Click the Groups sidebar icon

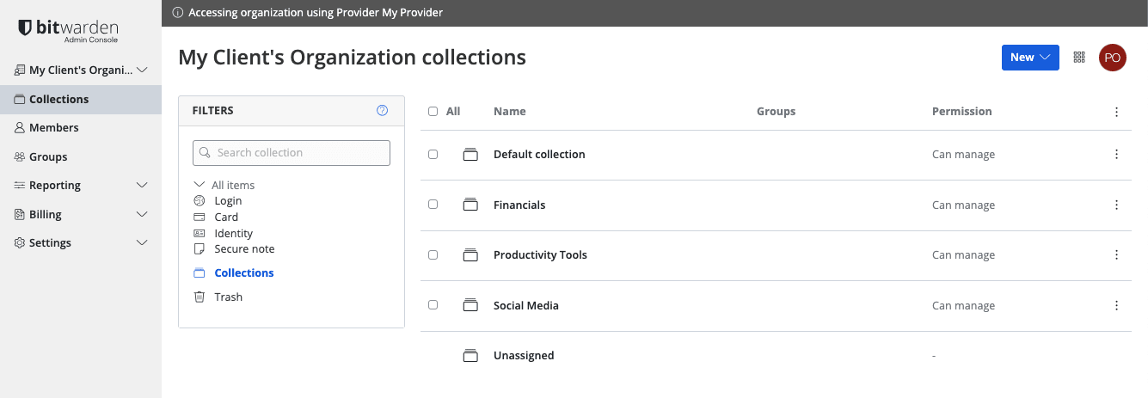[x=20, y=156]
